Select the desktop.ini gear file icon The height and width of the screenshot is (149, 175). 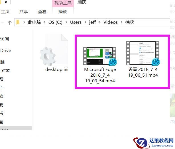54,50
